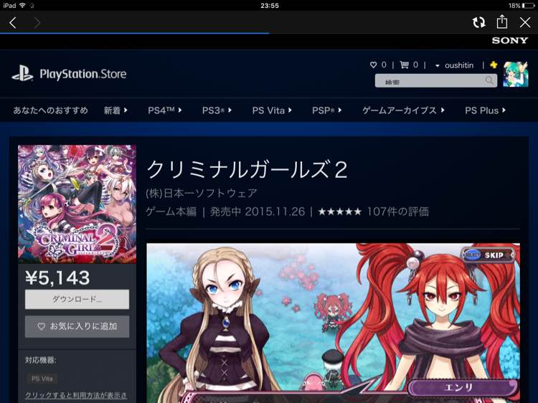Click the 発売中 2015.11.26 release date
The image size is (538, 403).
[x=258, y=212]
